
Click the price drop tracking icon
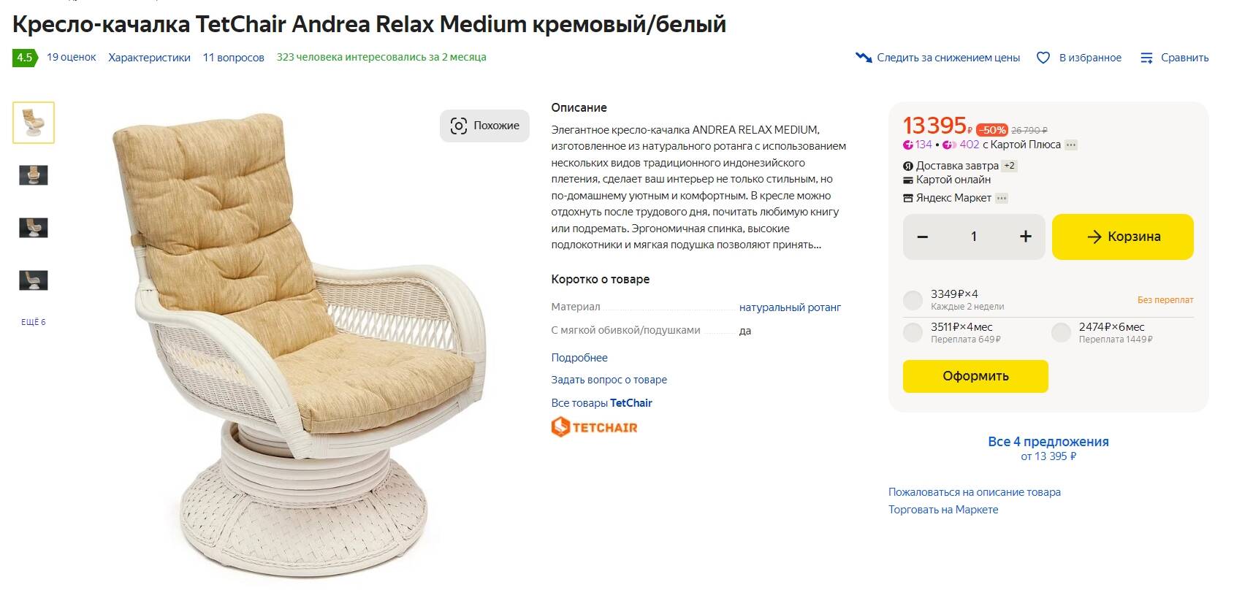(x=864, y=58)
